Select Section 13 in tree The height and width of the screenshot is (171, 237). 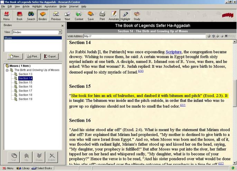point(26,74)
